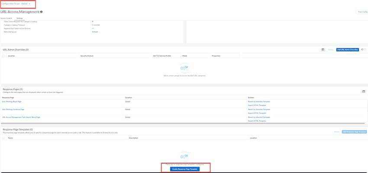Revert Anti Phishing Continue Page to inherited template
This screenshot has height=173, width=368.
coord(259,110)
